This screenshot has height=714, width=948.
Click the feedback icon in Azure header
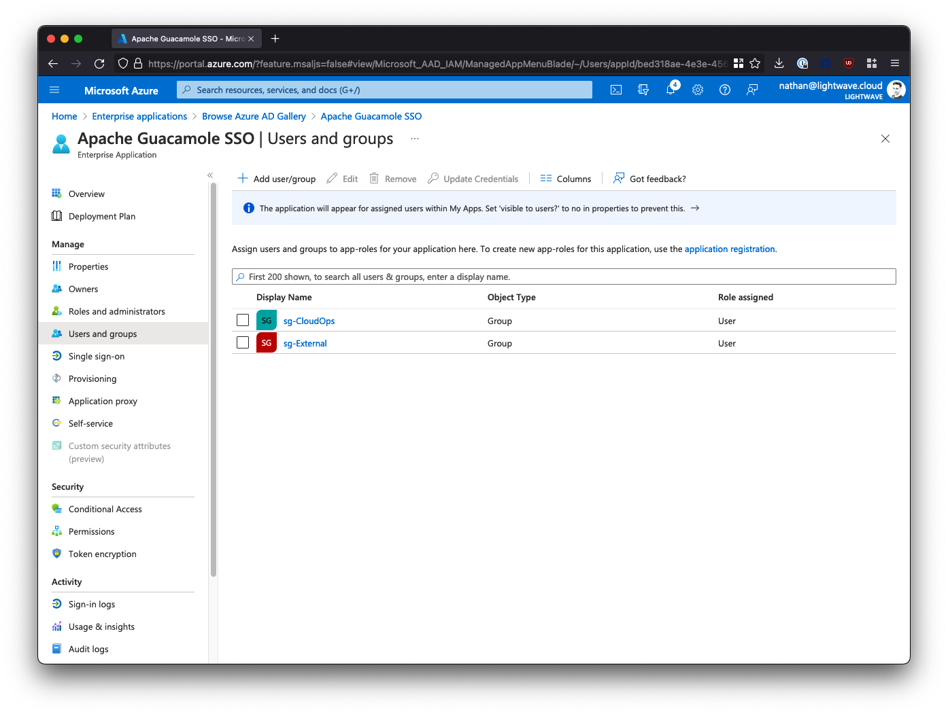(x=752, y=90)
